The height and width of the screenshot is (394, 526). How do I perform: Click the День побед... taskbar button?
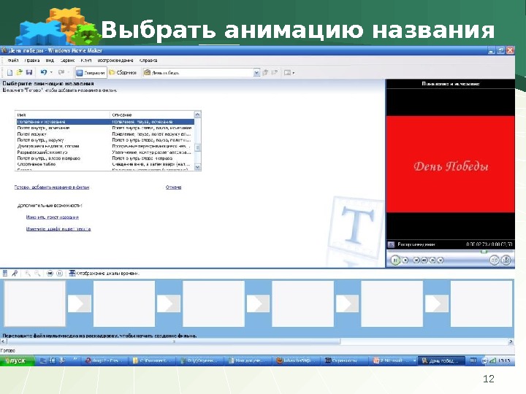click(x=441, y=361)
